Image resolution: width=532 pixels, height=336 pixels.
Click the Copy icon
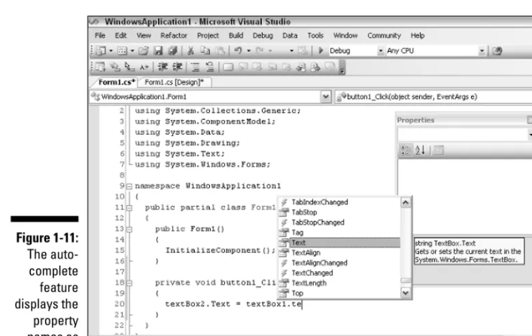click(x=205, y=51)
